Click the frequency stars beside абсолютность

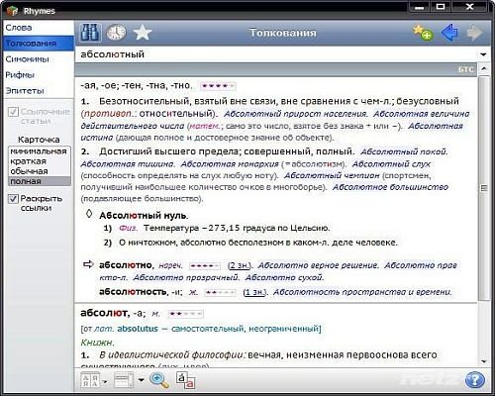point(221,292)
